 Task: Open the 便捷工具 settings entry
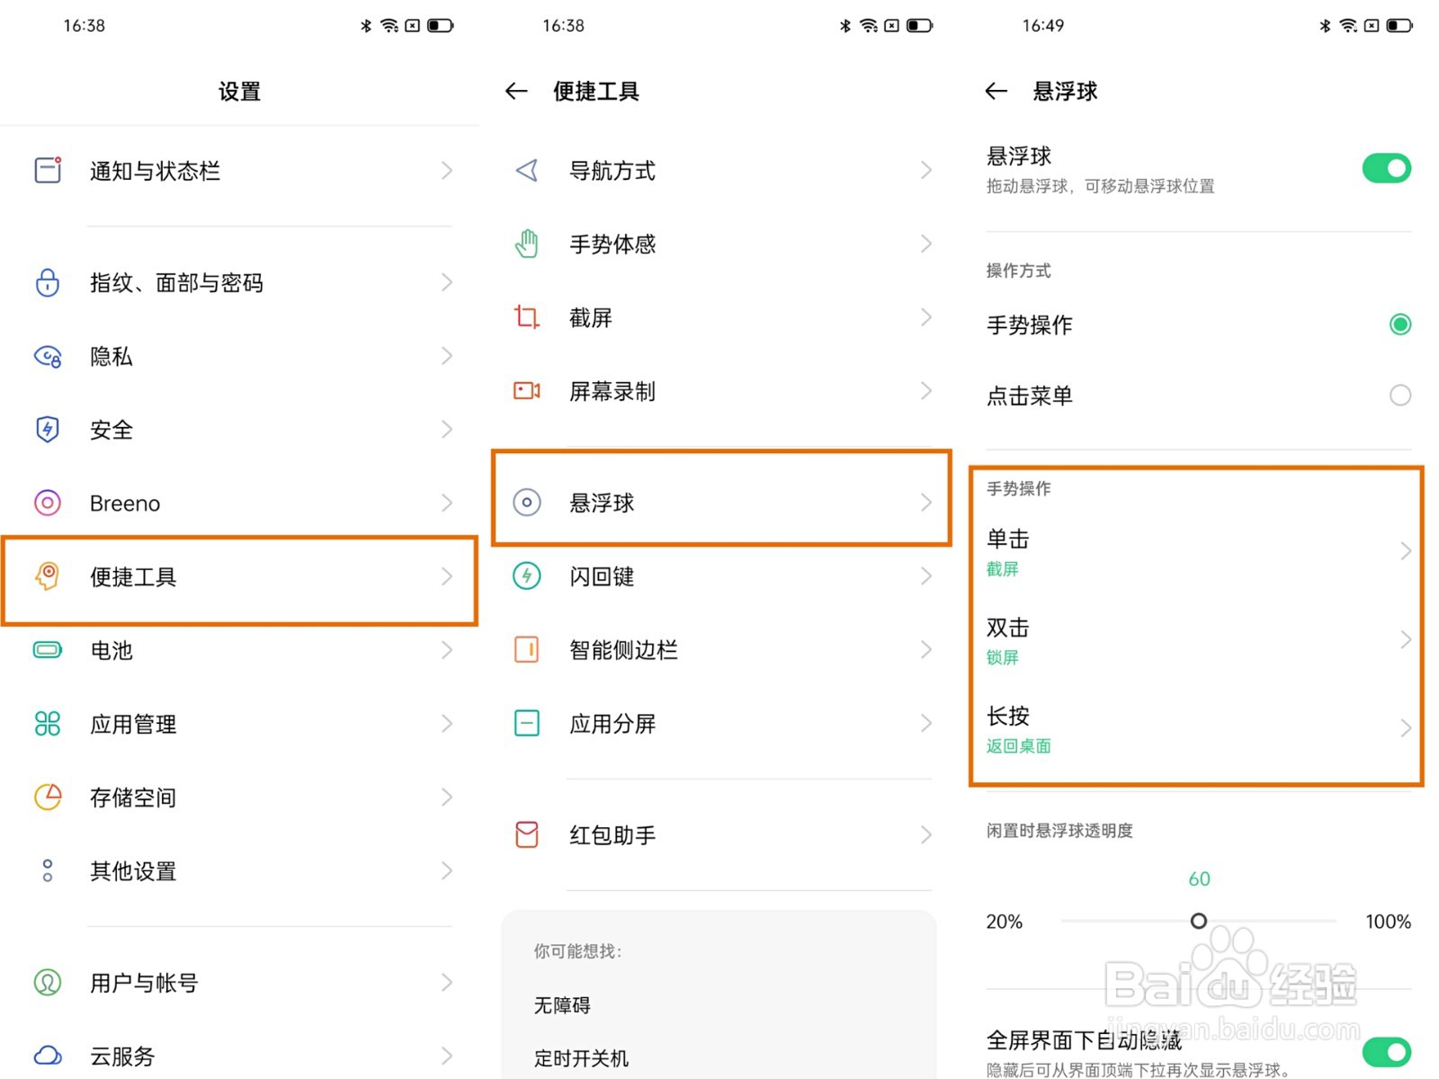[239, 577]
